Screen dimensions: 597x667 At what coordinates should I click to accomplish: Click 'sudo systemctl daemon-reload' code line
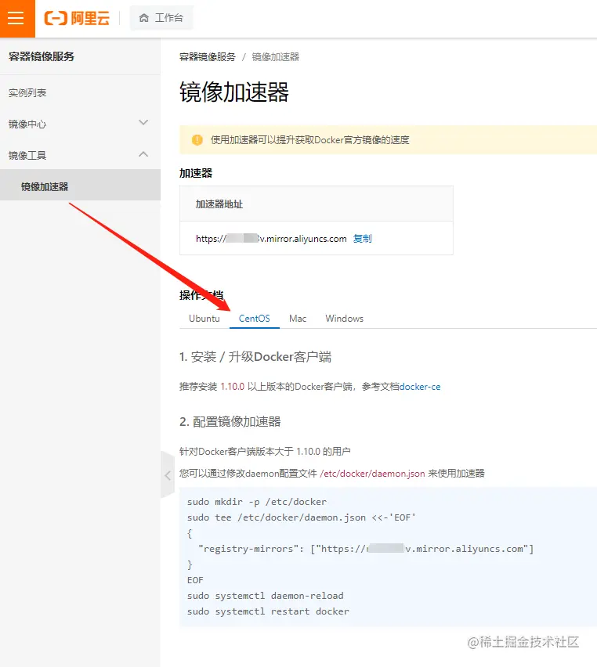point(266,596)
